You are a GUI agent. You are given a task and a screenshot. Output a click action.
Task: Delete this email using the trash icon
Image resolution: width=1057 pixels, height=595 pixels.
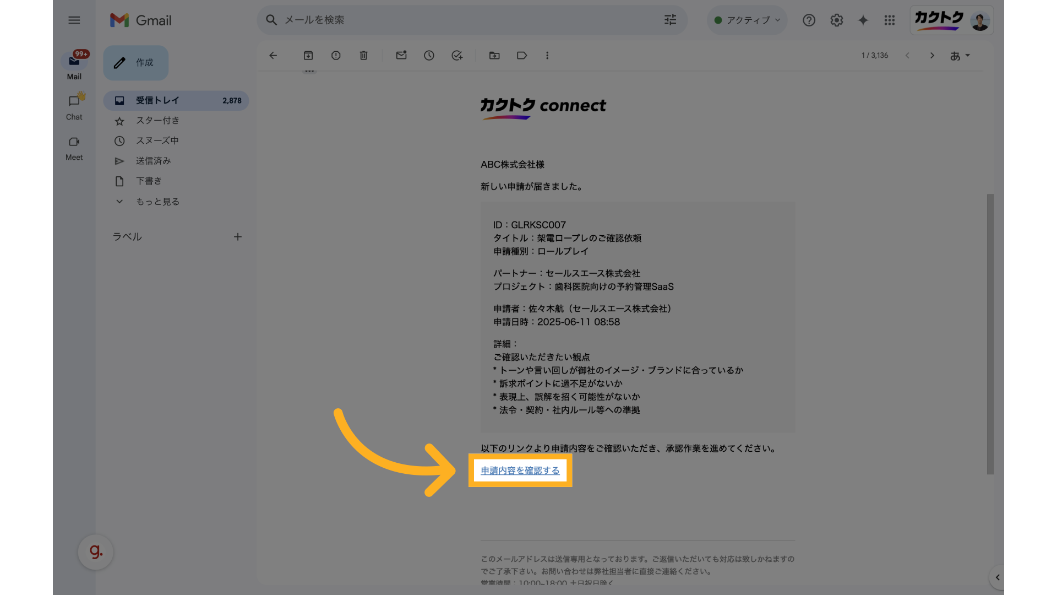click(363, 55)
